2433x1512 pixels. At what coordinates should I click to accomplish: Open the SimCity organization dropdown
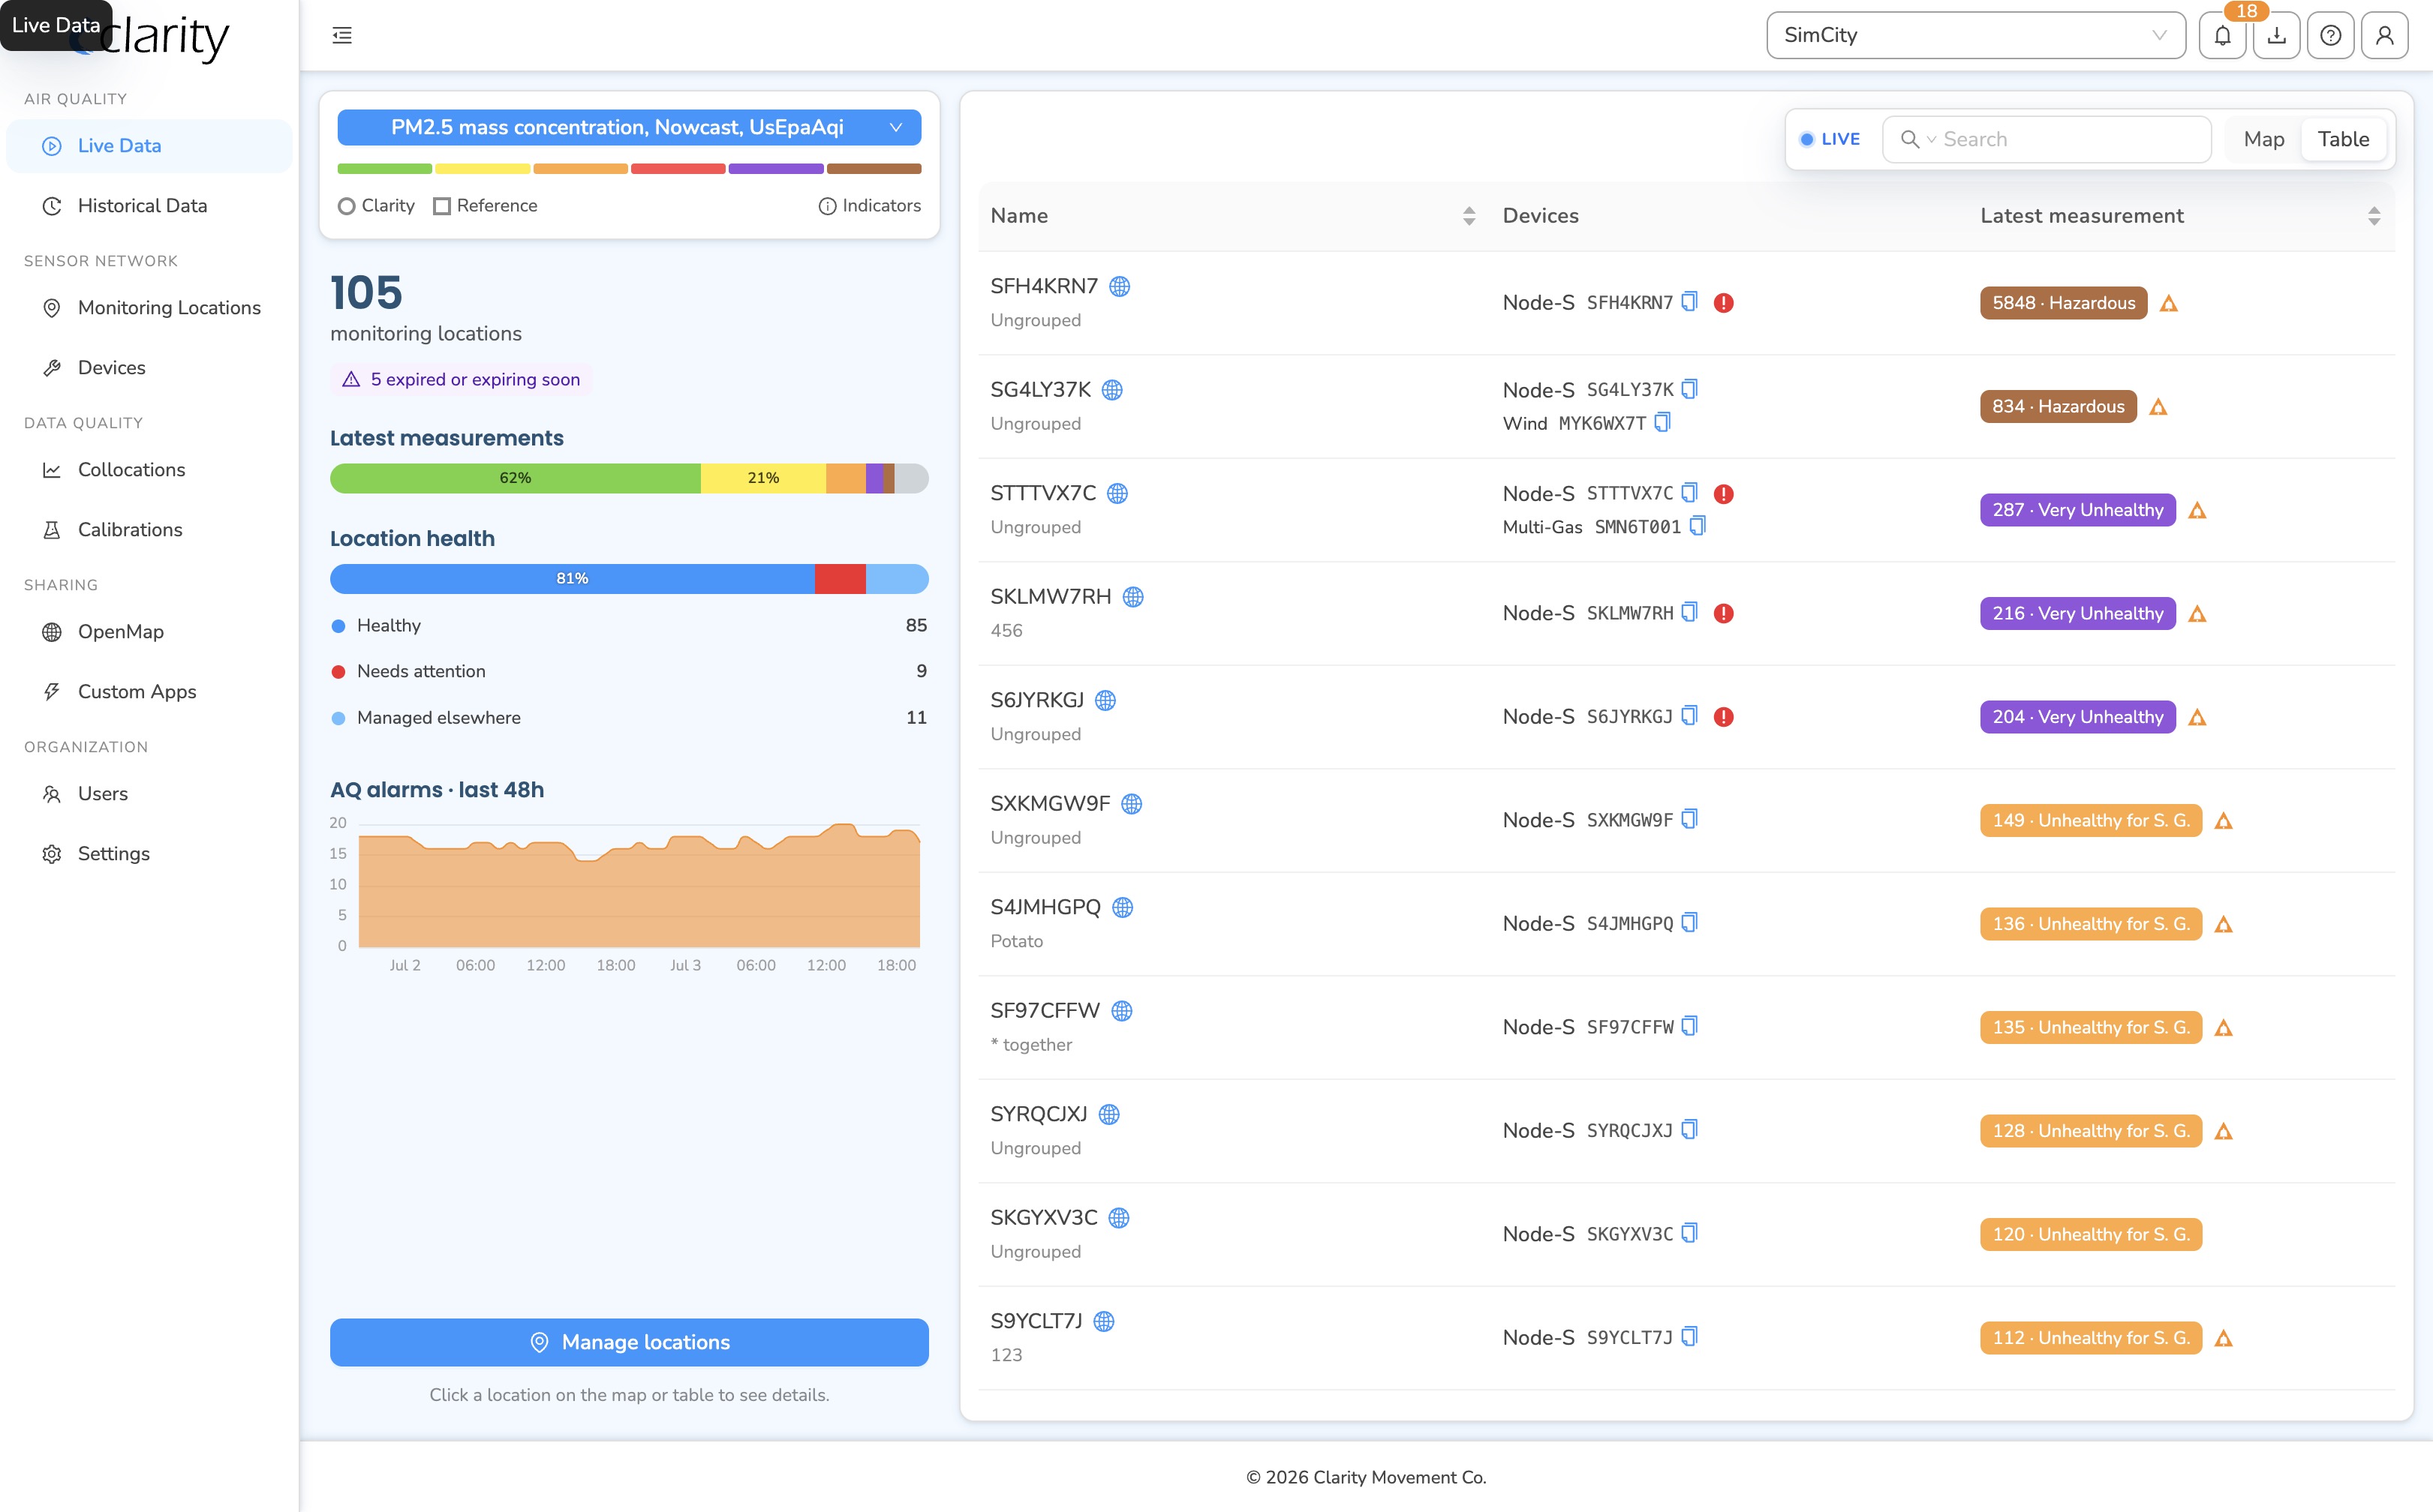click(x=1976, y=36)
